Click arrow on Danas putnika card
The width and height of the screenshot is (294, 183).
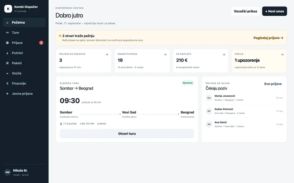point(165,54)
